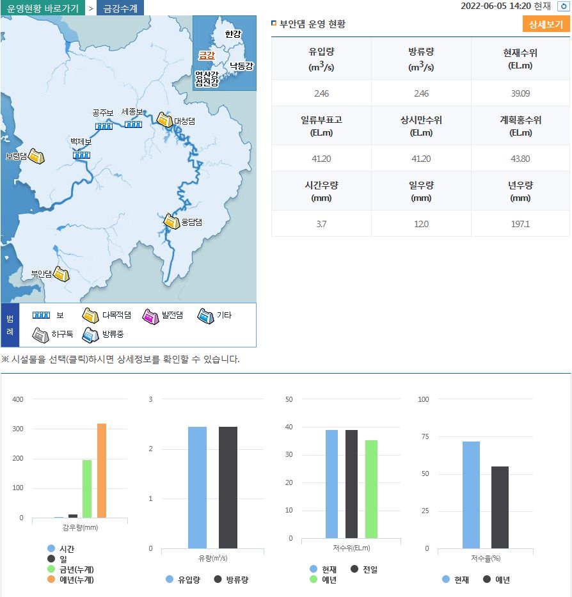
Task: Click the 용담댐 map label
Action: 191,222
